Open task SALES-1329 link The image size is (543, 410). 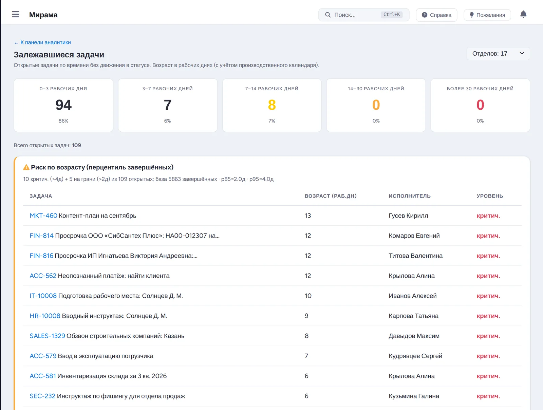47,336
